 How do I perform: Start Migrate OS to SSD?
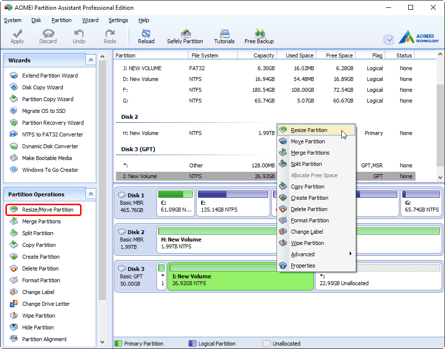tap(38, 111)
